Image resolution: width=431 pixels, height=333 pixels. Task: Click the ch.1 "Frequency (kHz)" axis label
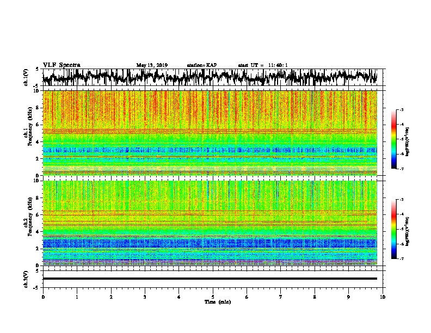coord(30,127)
